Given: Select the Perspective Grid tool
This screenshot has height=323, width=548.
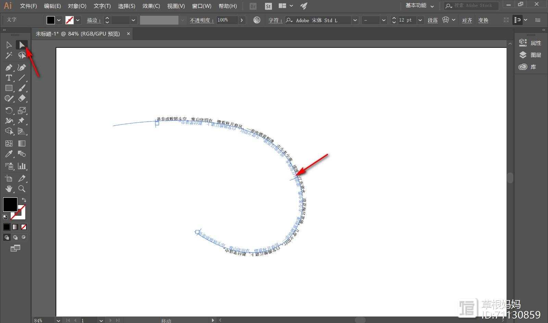Looking at the screenshot, I should click(22, 131).
